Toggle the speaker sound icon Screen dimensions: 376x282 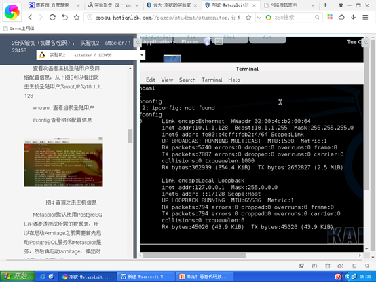[341, 266]
